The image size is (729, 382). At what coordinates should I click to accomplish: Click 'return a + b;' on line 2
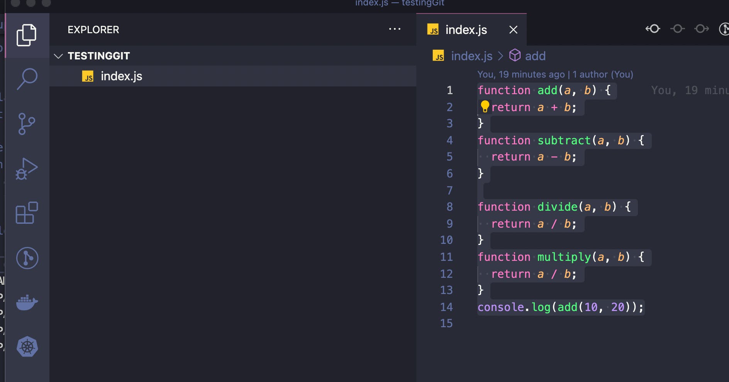(x=534, y=107)
